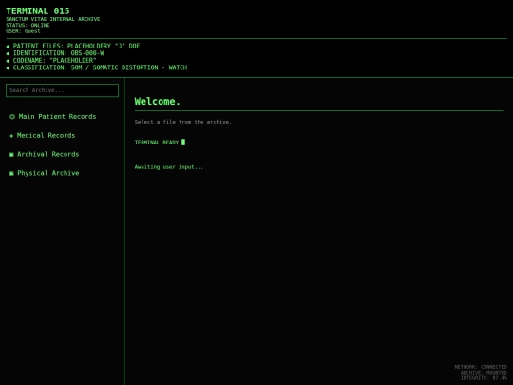Image resolution: width=513 pixels, height=385 pixels.
Task: Click the square icon beside Physical Archive
Action: pos(11,173)
